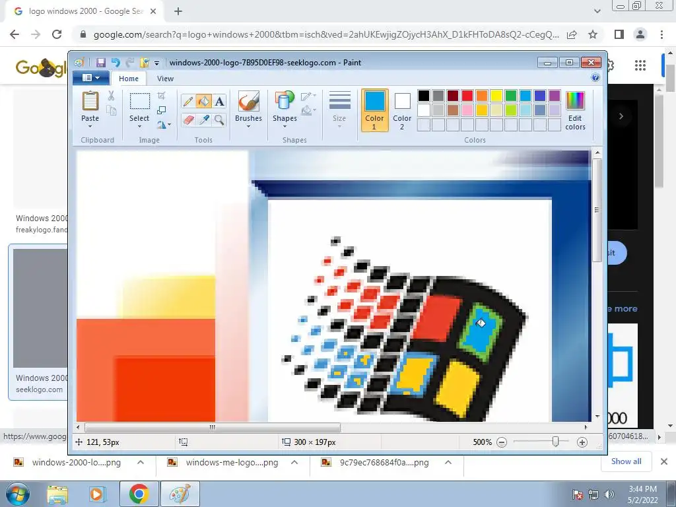Select the Fill with color bucket tool
676x507 pixels.
pyautogui.click(x=203, y=101)
